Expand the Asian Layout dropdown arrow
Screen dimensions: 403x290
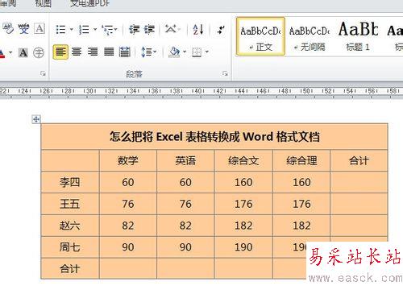tap(179, 29)
